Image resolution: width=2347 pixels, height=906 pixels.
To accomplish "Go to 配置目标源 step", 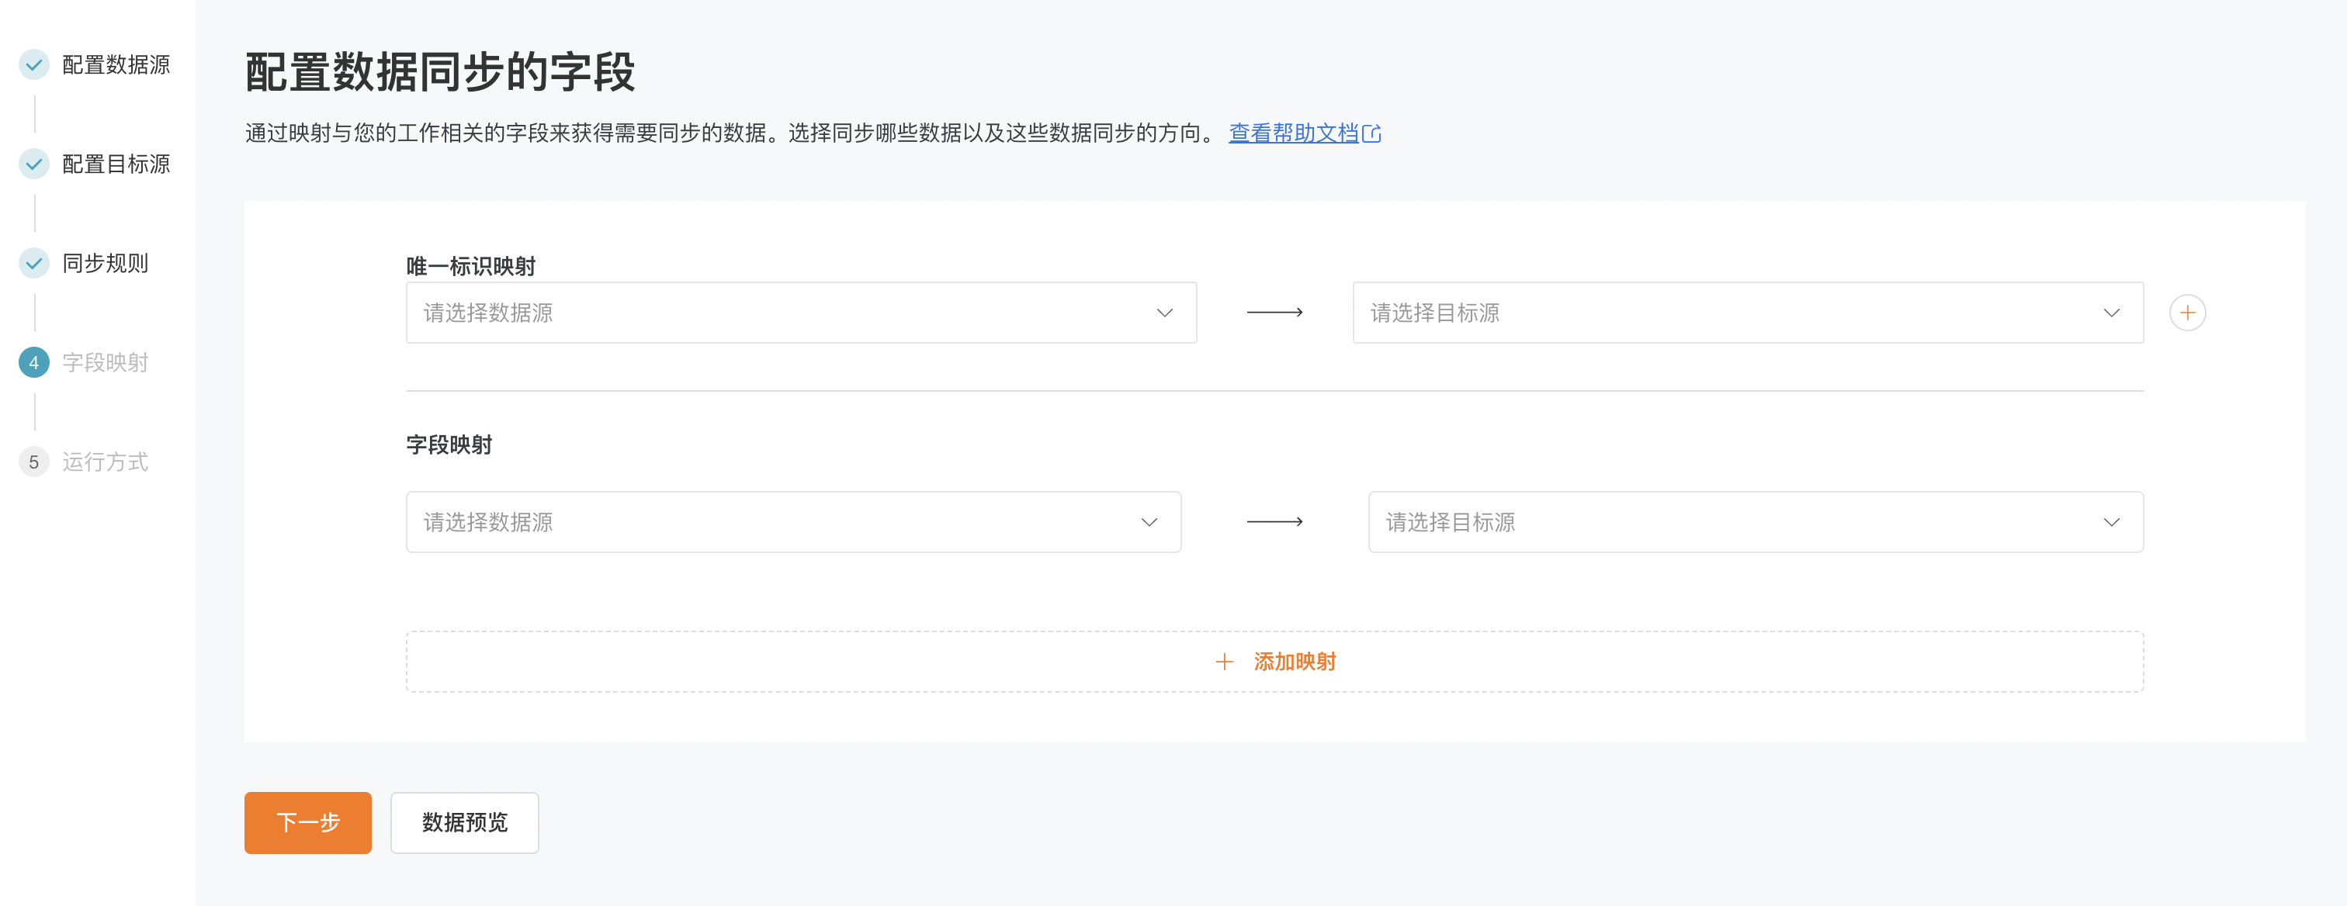I will (x=116, y=164).
